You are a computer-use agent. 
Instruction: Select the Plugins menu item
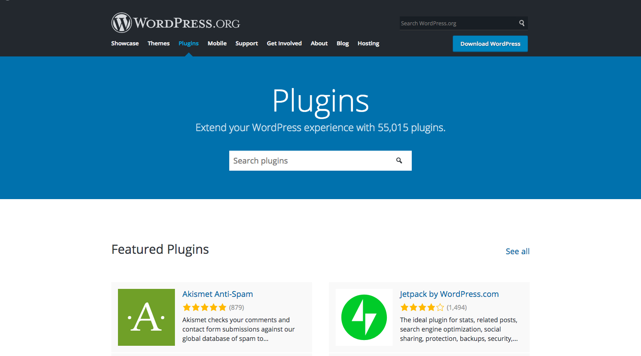pyautogui.click(x=189, y=43)
